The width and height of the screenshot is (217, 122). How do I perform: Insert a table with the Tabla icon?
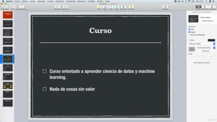99,7
